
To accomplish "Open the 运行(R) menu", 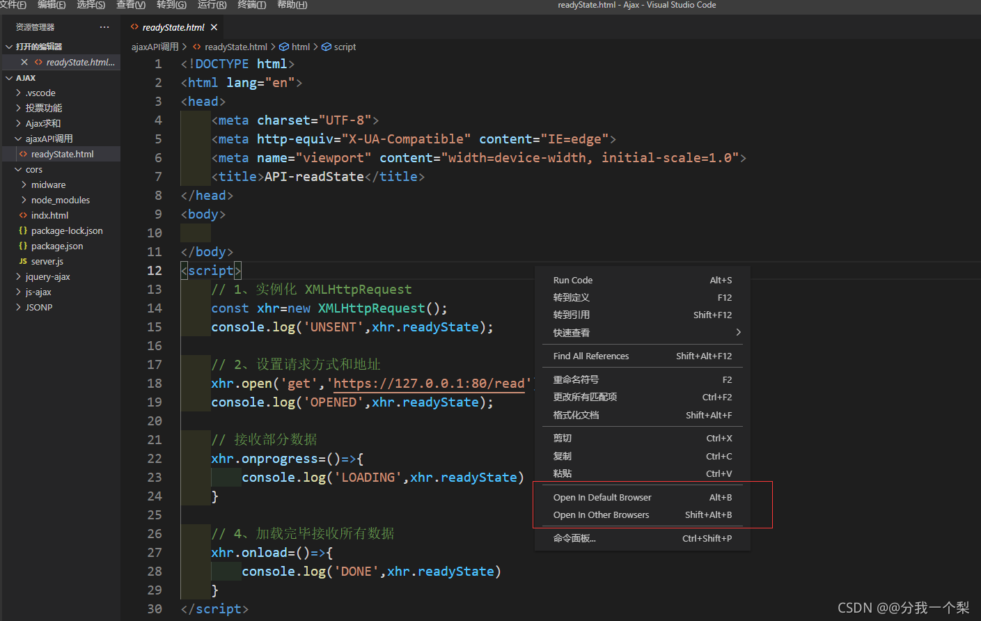I will [212, 5].
